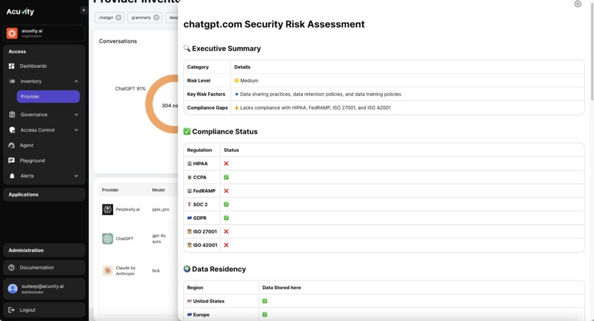
Task: Collapse the sidebar with the arrow button
Action: click(84, 10)
